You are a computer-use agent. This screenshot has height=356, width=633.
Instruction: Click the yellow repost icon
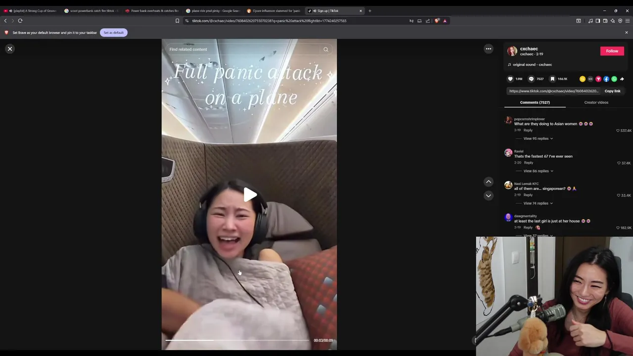[583, 79]
